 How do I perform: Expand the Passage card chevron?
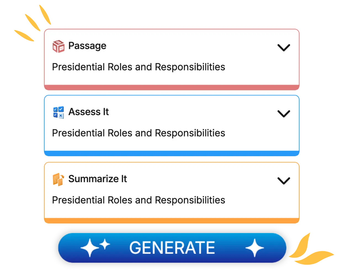click(283, 48)
